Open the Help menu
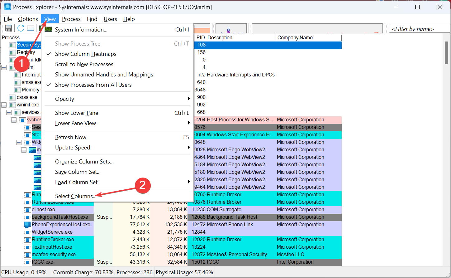 click(129, 19)
